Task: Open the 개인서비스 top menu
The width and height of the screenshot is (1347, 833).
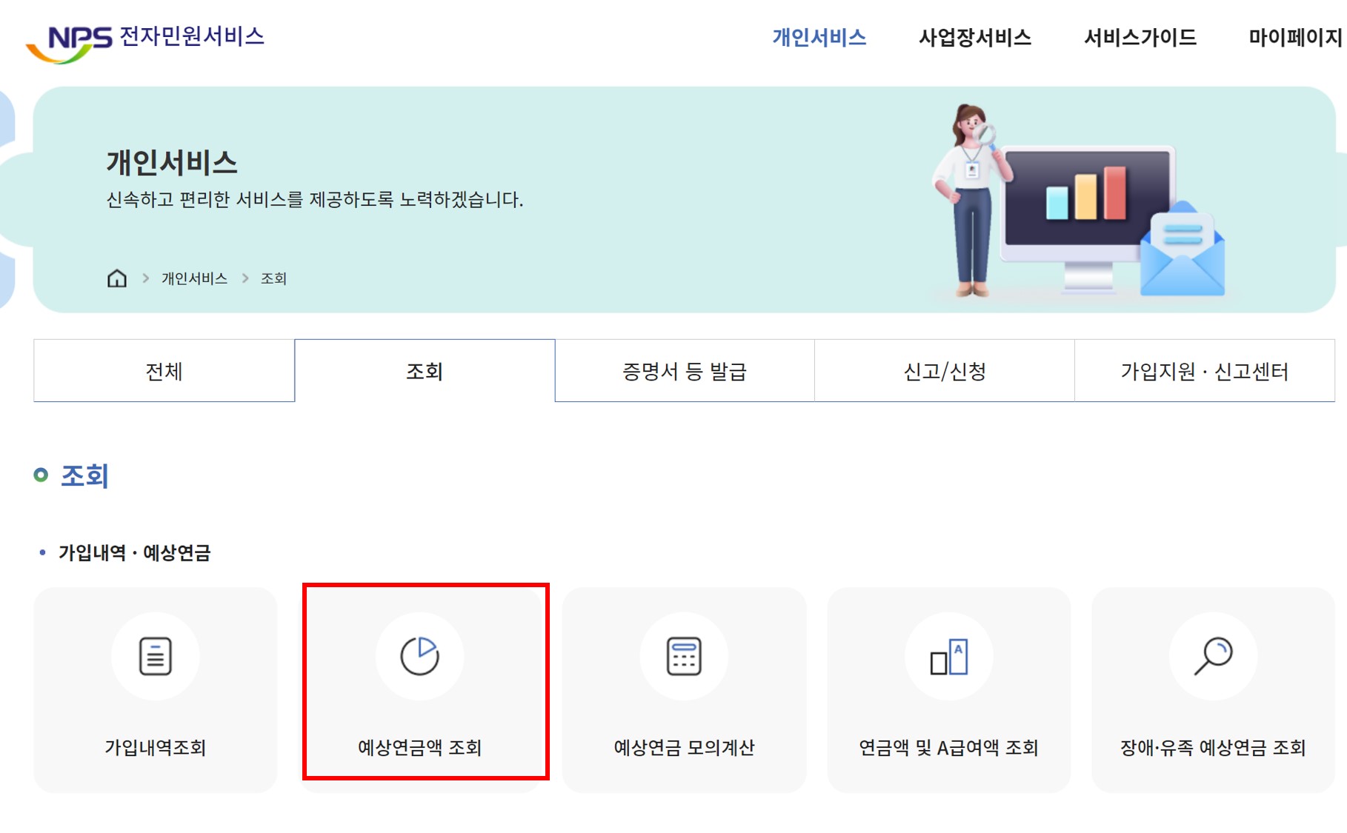Action: pyautogui.click(x=819, y=37)
